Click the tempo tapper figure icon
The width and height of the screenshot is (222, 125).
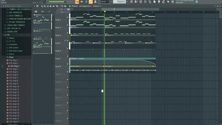[163, 2]
